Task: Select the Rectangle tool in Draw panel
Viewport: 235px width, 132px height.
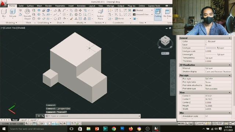Action: [x=59, y=19]
